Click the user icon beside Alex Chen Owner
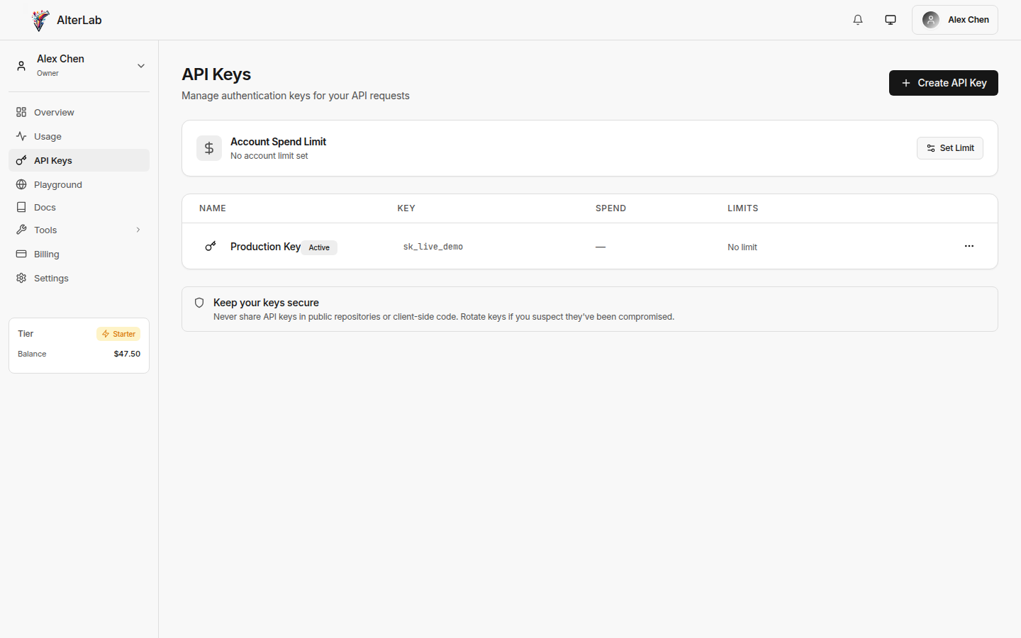The width and height of the screenshot is (1021, 638). pos(21,66)
